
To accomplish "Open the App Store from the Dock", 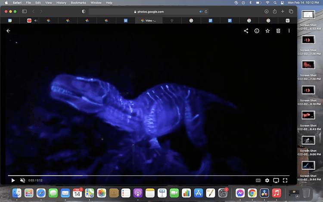I will 199,193.
